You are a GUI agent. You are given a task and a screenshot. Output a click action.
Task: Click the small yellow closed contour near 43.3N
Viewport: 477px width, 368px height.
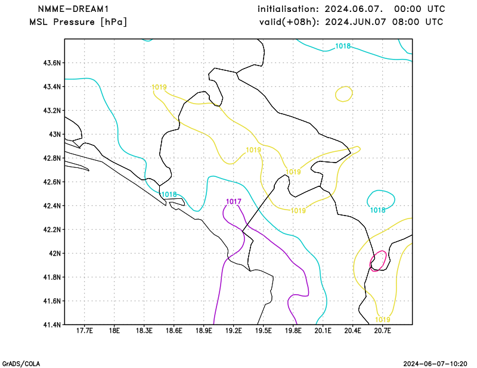(344, 94)
